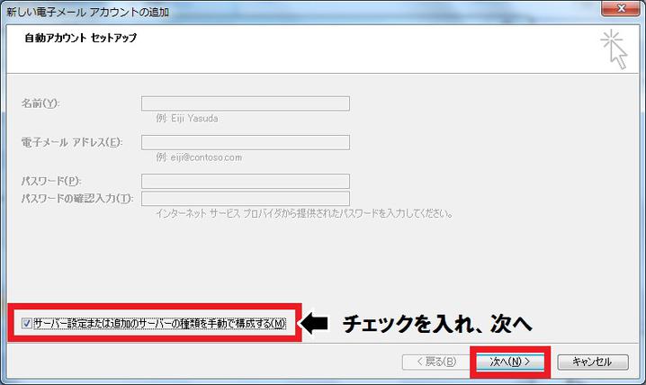Click the 次へ(N) button
The width and height of the screenshot is (646, 385).
click(x=509, y=362)
